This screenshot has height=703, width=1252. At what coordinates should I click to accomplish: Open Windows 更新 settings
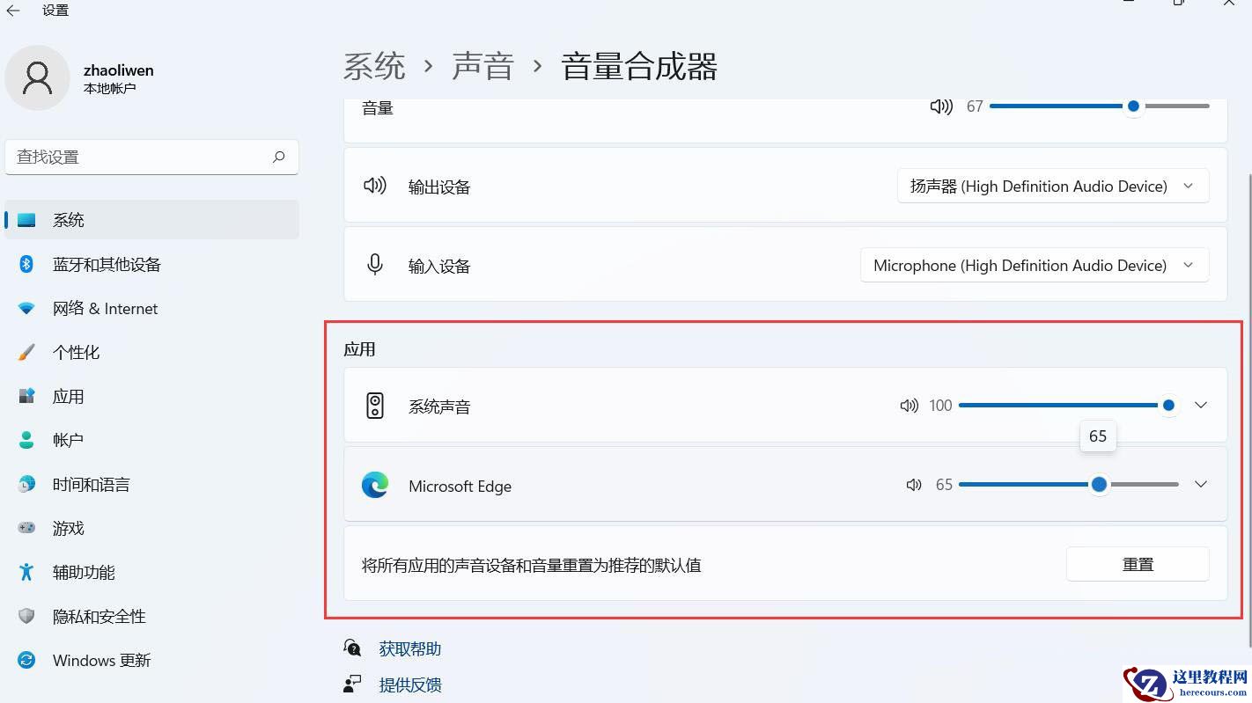101,660
